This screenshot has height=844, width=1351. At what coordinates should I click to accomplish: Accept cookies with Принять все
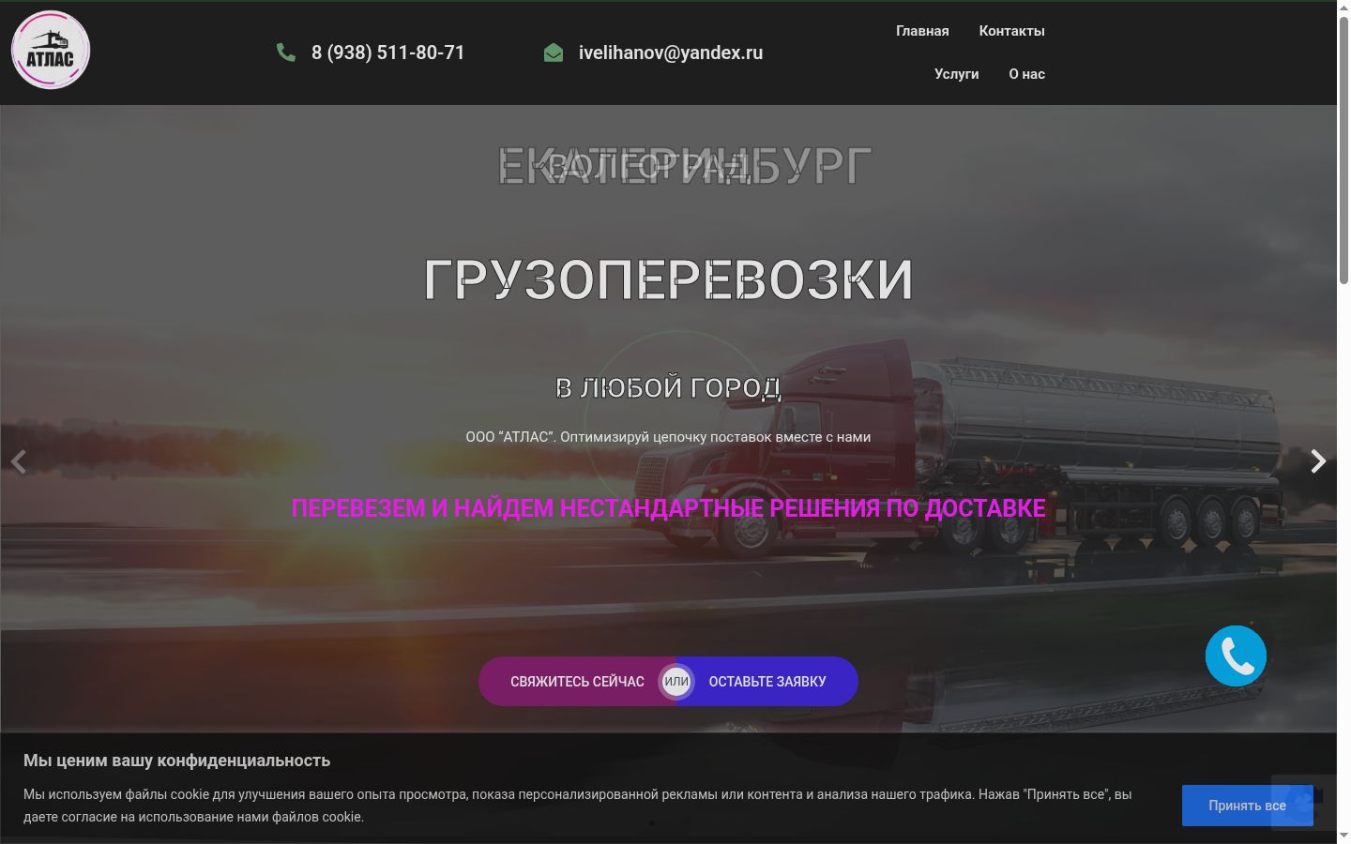tap(1247, 806)
